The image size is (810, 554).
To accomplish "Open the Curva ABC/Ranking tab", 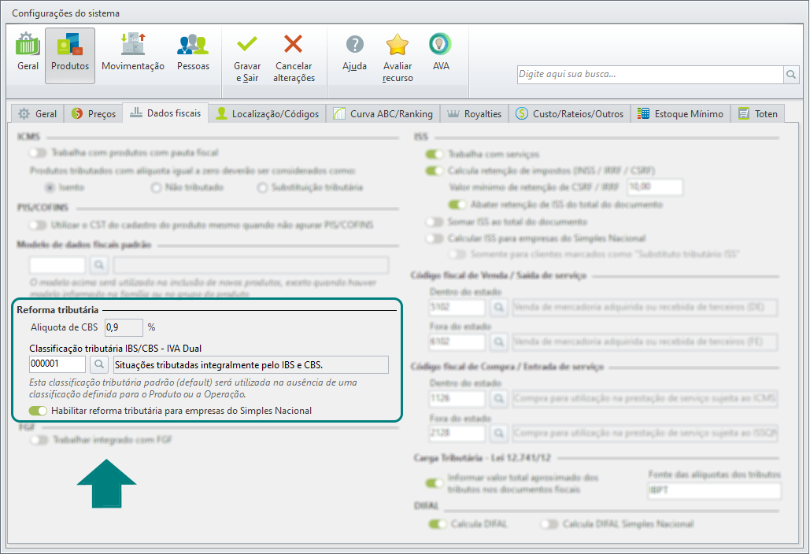I will (383, 113).
